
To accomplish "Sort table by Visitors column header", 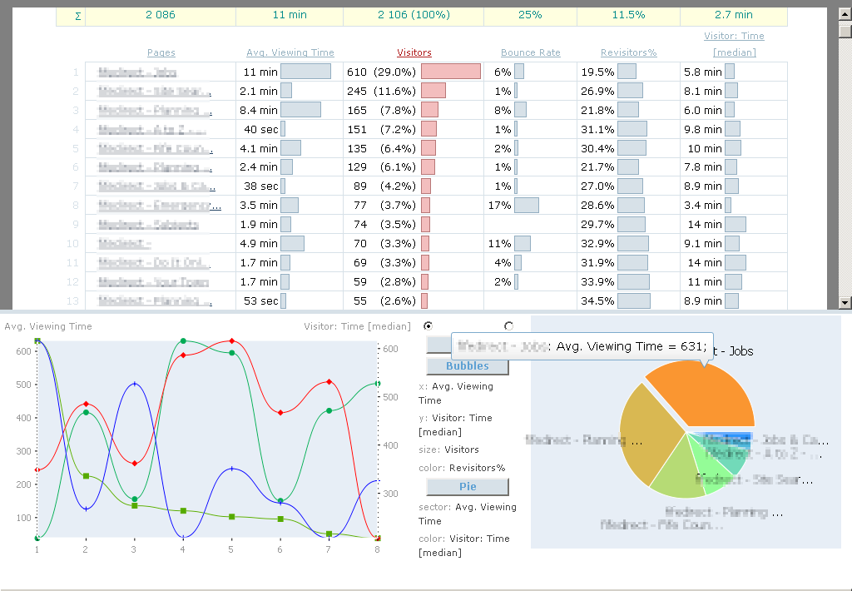I will (414, 52).
